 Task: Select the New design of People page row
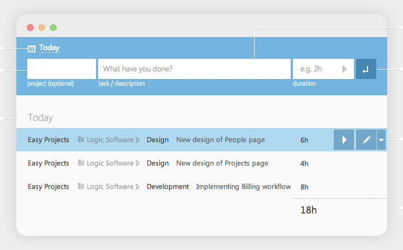220,140
